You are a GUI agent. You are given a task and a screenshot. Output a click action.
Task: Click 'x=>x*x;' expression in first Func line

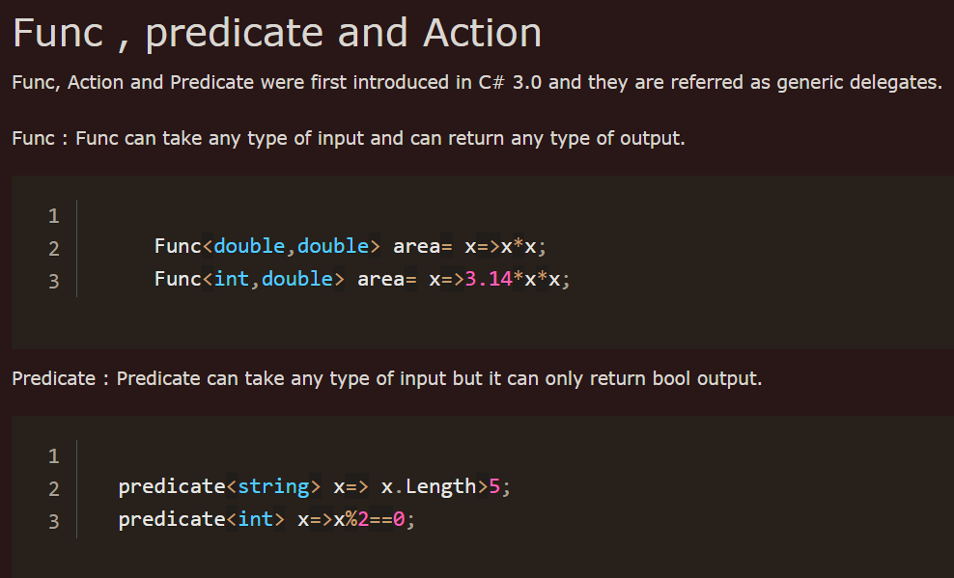506,247
